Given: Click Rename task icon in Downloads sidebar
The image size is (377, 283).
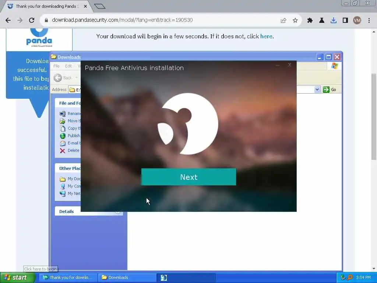Looking at the screenshot, I should 63,113.
